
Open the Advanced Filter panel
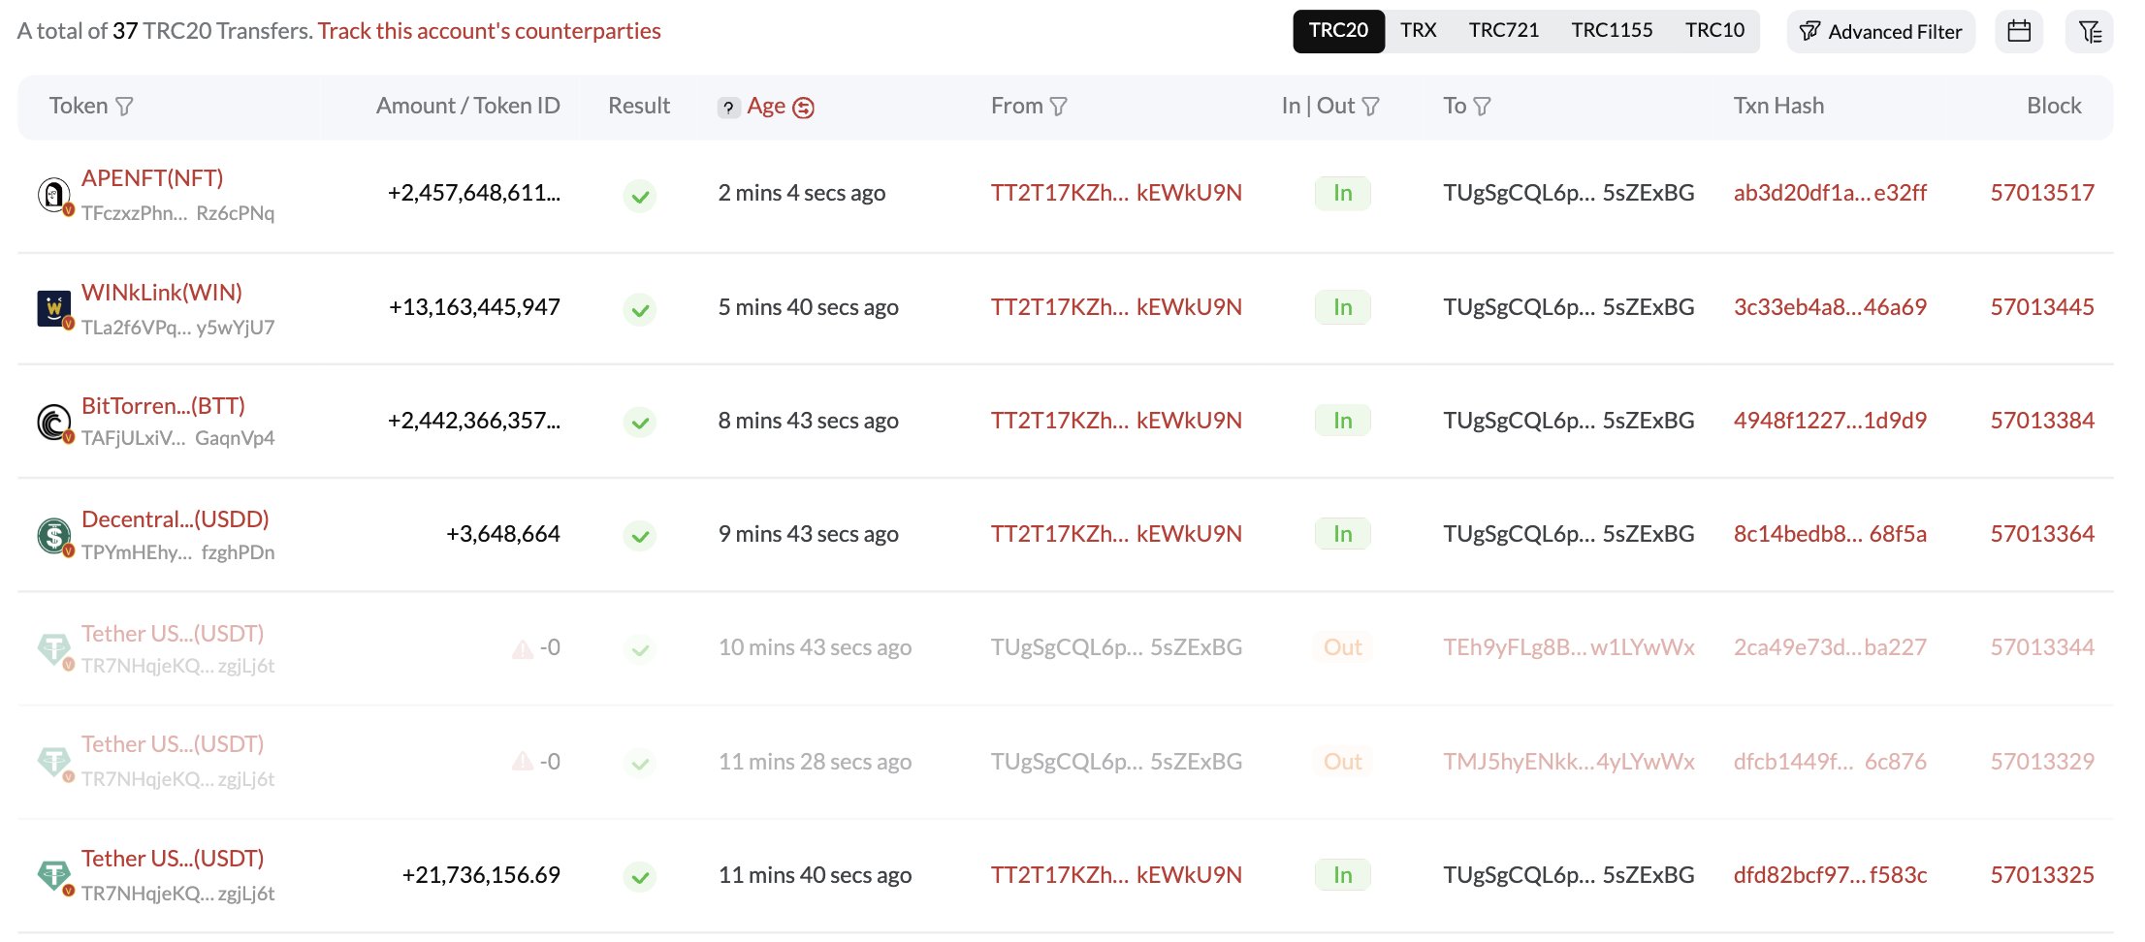tap(1879, 30)
